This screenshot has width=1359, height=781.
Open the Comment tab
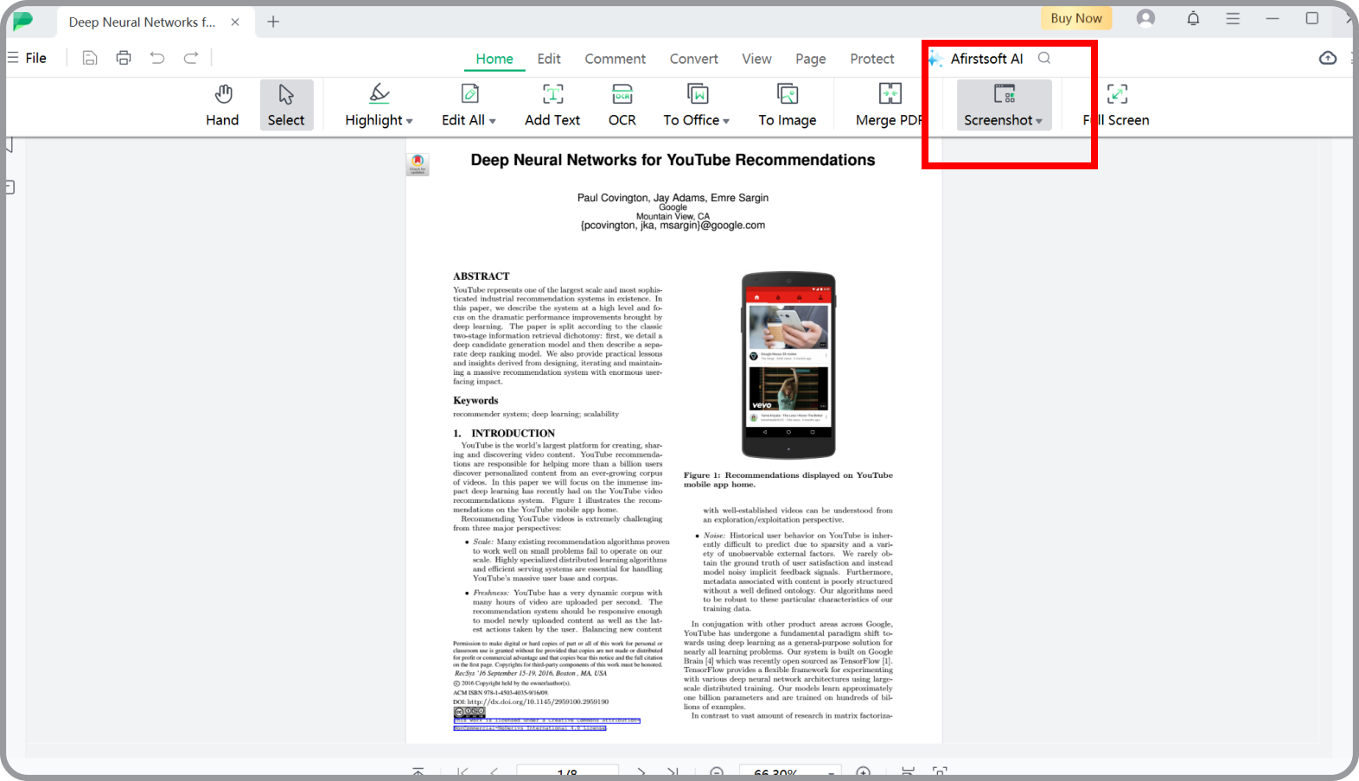pos(616,59)
